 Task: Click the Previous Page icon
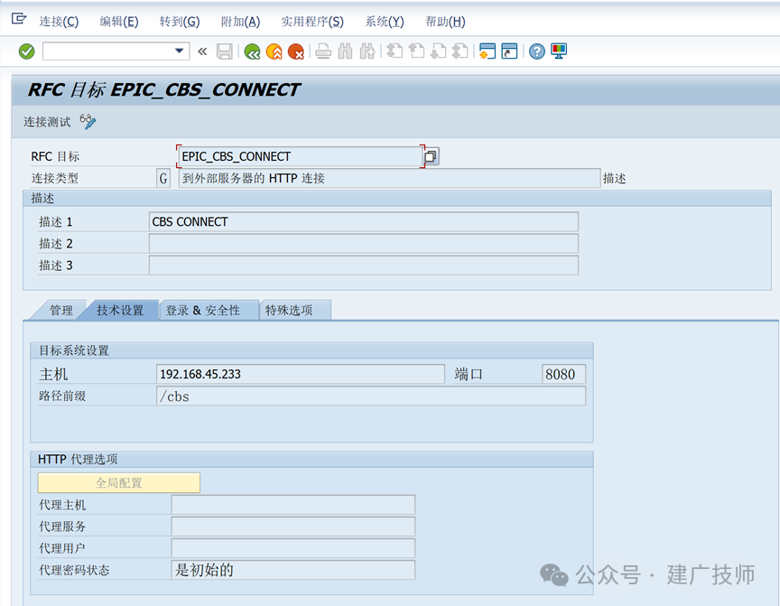pos(416,51)
